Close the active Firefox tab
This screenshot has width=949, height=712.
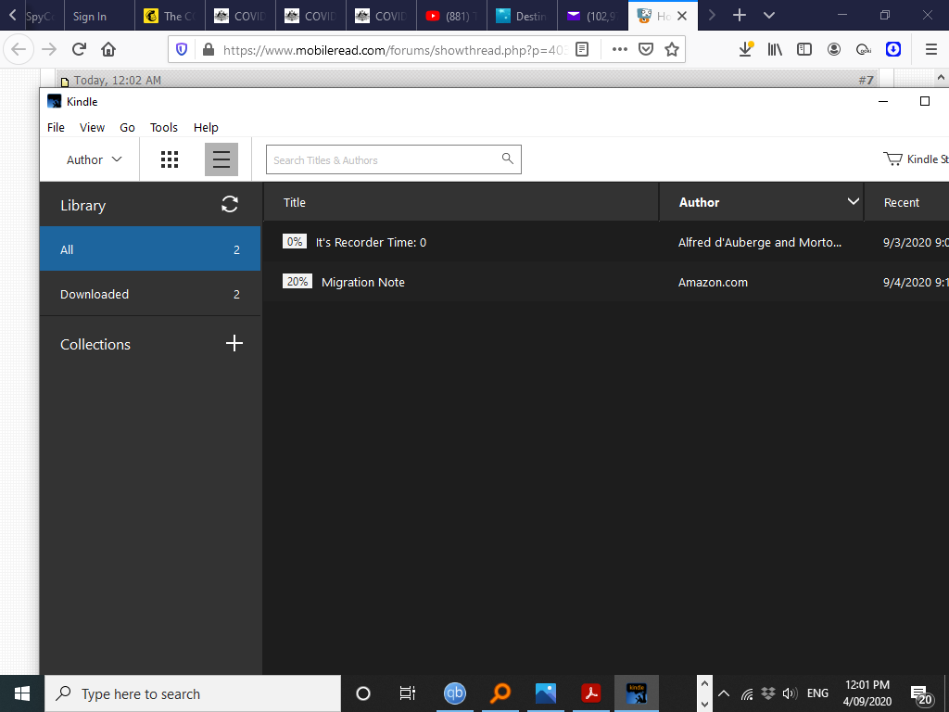tap(682, 16)
